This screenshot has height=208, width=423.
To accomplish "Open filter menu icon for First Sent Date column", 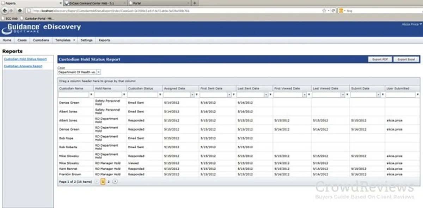I will point(234,95).
